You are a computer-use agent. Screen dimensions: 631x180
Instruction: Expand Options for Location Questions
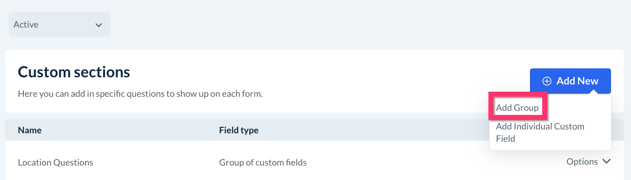[x=588, y=162]
